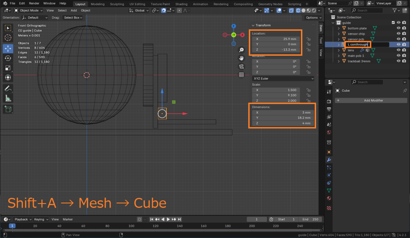Image resolution: width=410 pixels, height=238 pixels.
Task: Select the Move tool in toolbar
Action: coord(8,48)
